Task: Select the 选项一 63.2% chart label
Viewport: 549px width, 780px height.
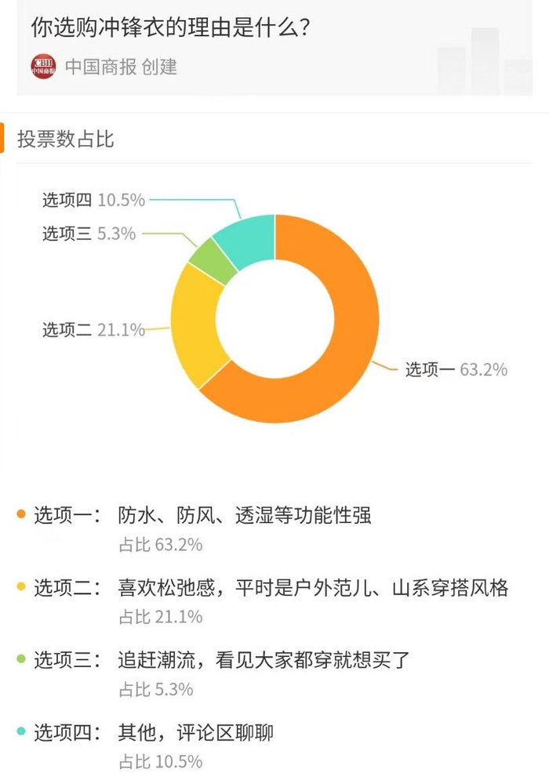Action: pyautogui.click(x=455, y=370)
